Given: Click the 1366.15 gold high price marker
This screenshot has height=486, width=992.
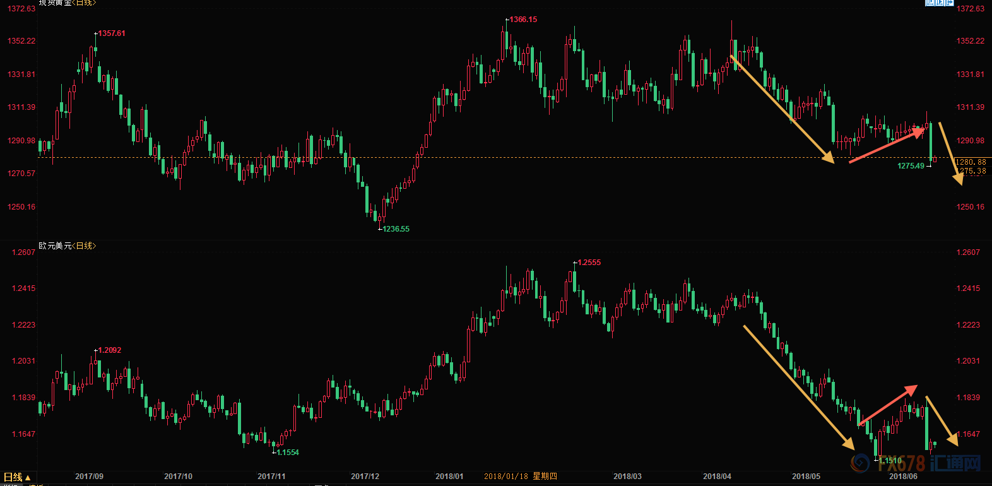Looking at the screenshot, I should (x=523, y=20).
